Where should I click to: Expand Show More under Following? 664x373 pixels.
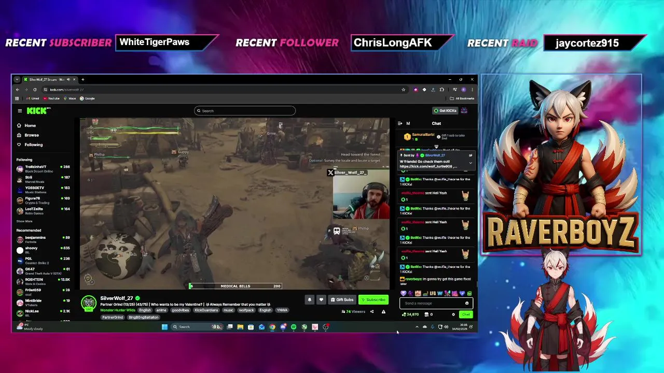tap(24, 221)
